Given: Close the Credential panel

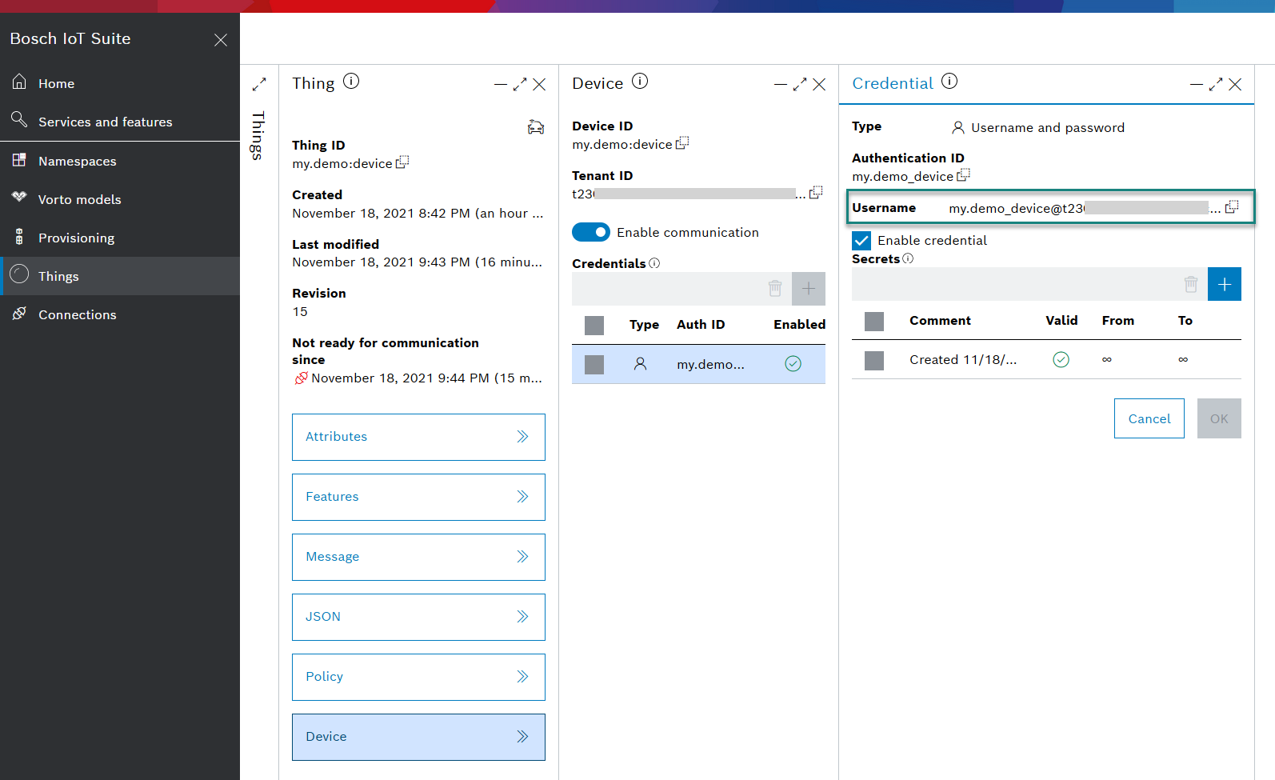Looking at the screenshot, I should click(x=1236, y=84).
